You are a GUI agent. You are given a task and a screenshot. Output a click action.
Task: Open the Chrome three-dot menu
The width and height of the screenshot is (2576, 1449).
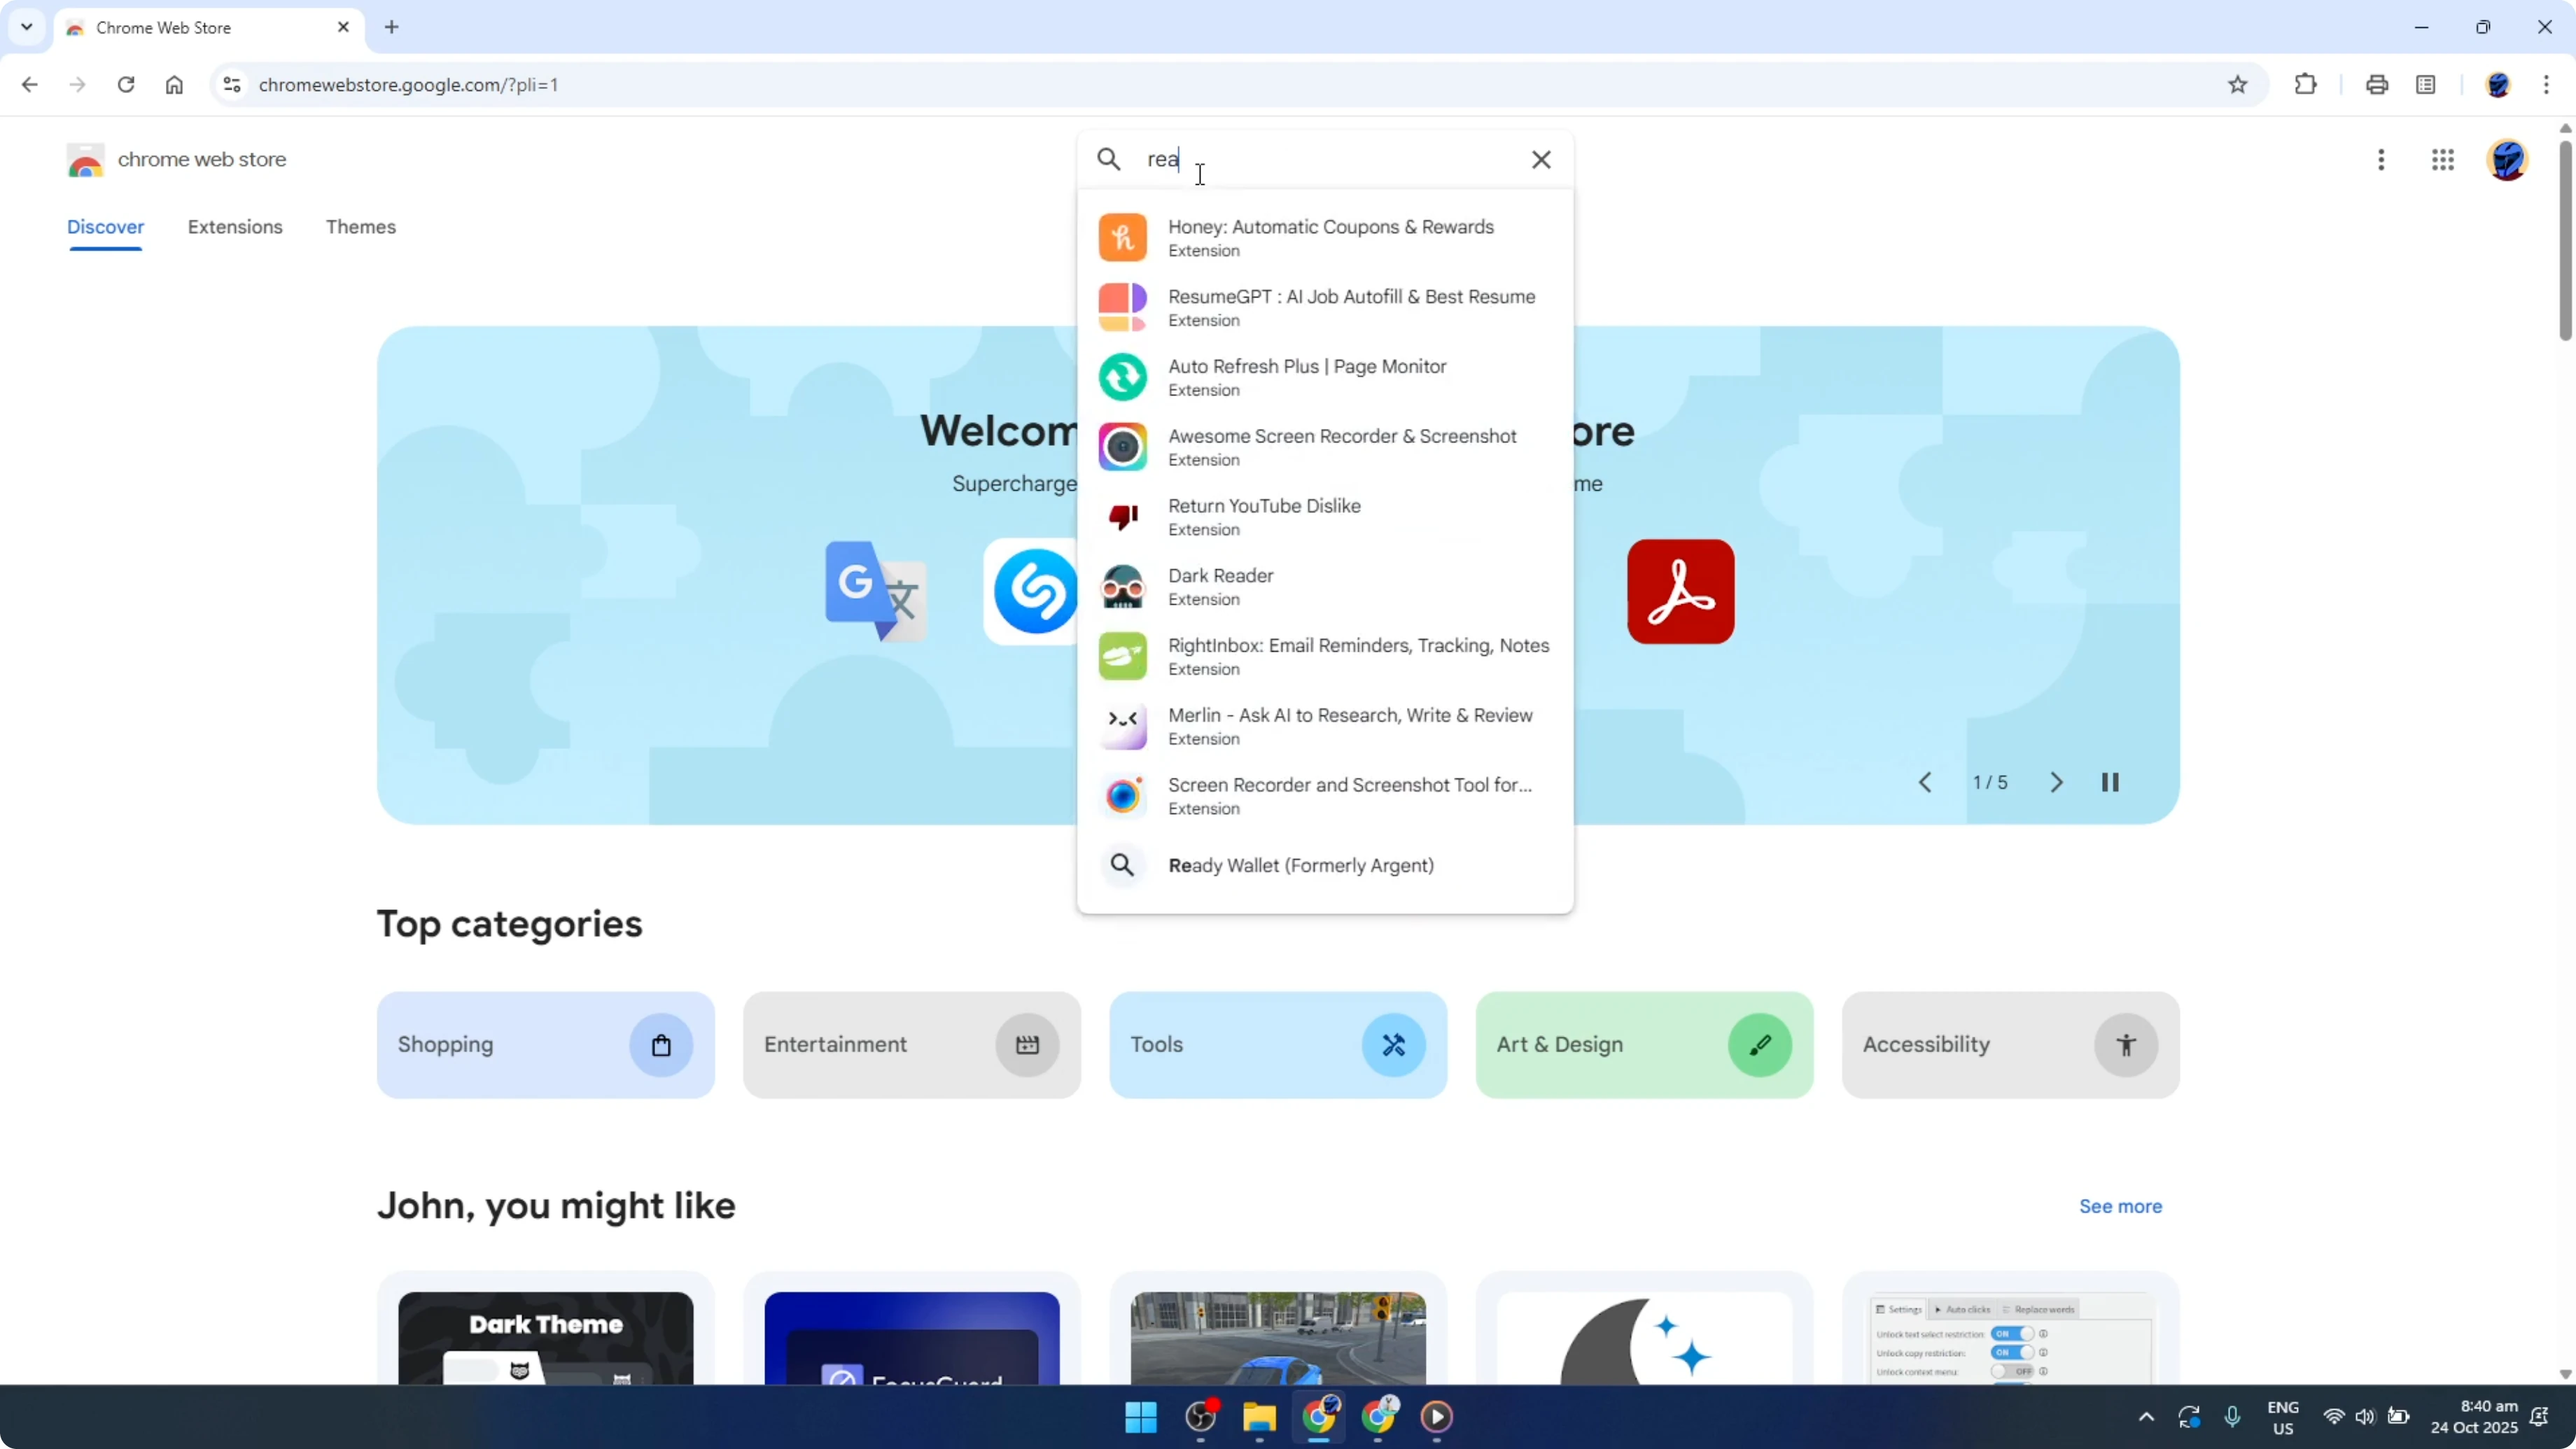[x=2546, y=85]
